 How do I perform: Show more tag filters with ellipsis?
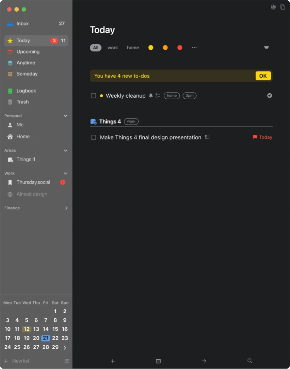(x=194, y=48)
